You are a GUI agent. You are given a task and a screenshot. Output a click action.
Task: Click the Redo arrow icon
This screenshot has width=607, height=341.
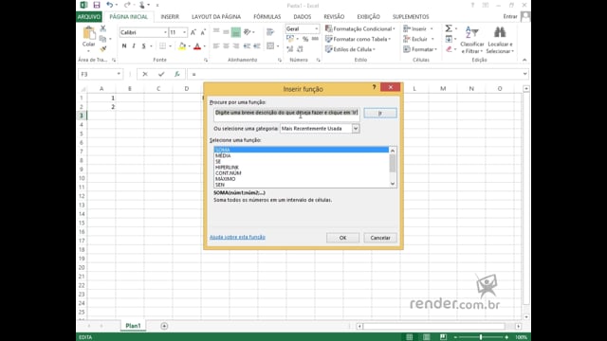click(x=127, y=5)
